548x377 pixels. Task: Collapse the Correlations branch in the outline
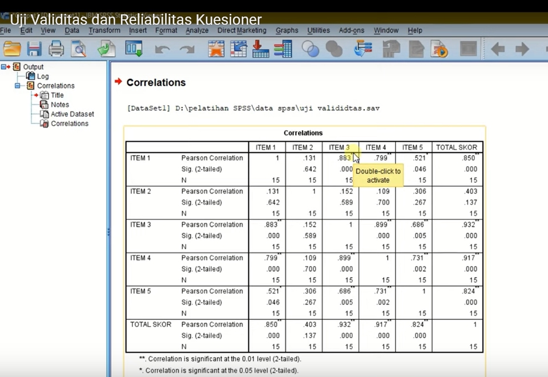tap(18, 85)
